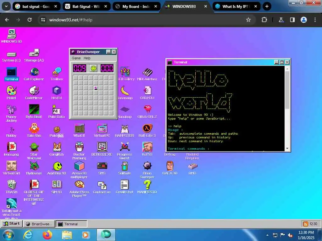Open the Kof93 icon
Screen dimensions: 322x241
[x=147, y=149]
